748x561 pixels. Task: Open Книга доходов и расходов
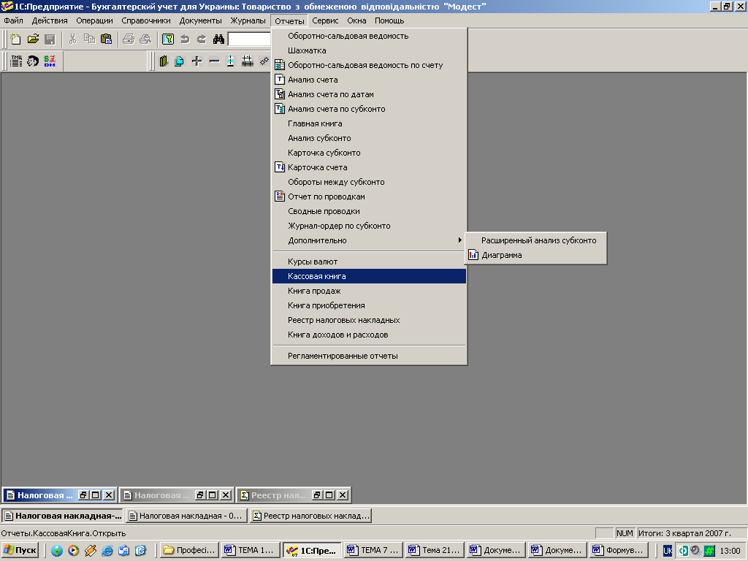pyautogui.click(x=369, y=335)
